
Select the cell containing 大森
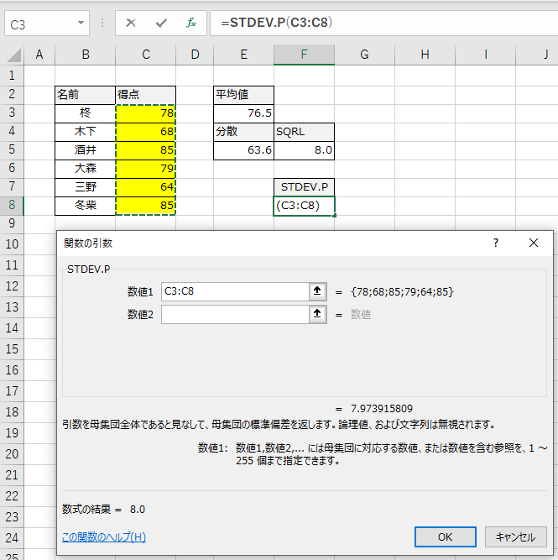pyautogui.click(x=86, y=169)
